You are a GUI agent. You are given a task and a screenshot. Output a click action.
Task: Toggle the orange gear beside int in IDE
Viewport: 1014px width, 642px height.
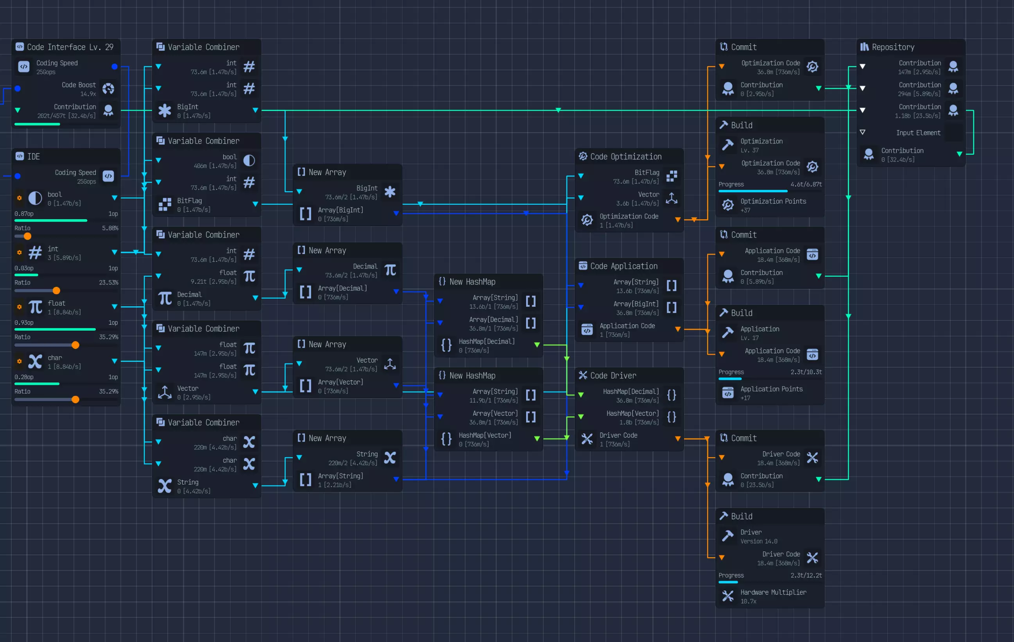pyautogui.click(x=20, y=252)
